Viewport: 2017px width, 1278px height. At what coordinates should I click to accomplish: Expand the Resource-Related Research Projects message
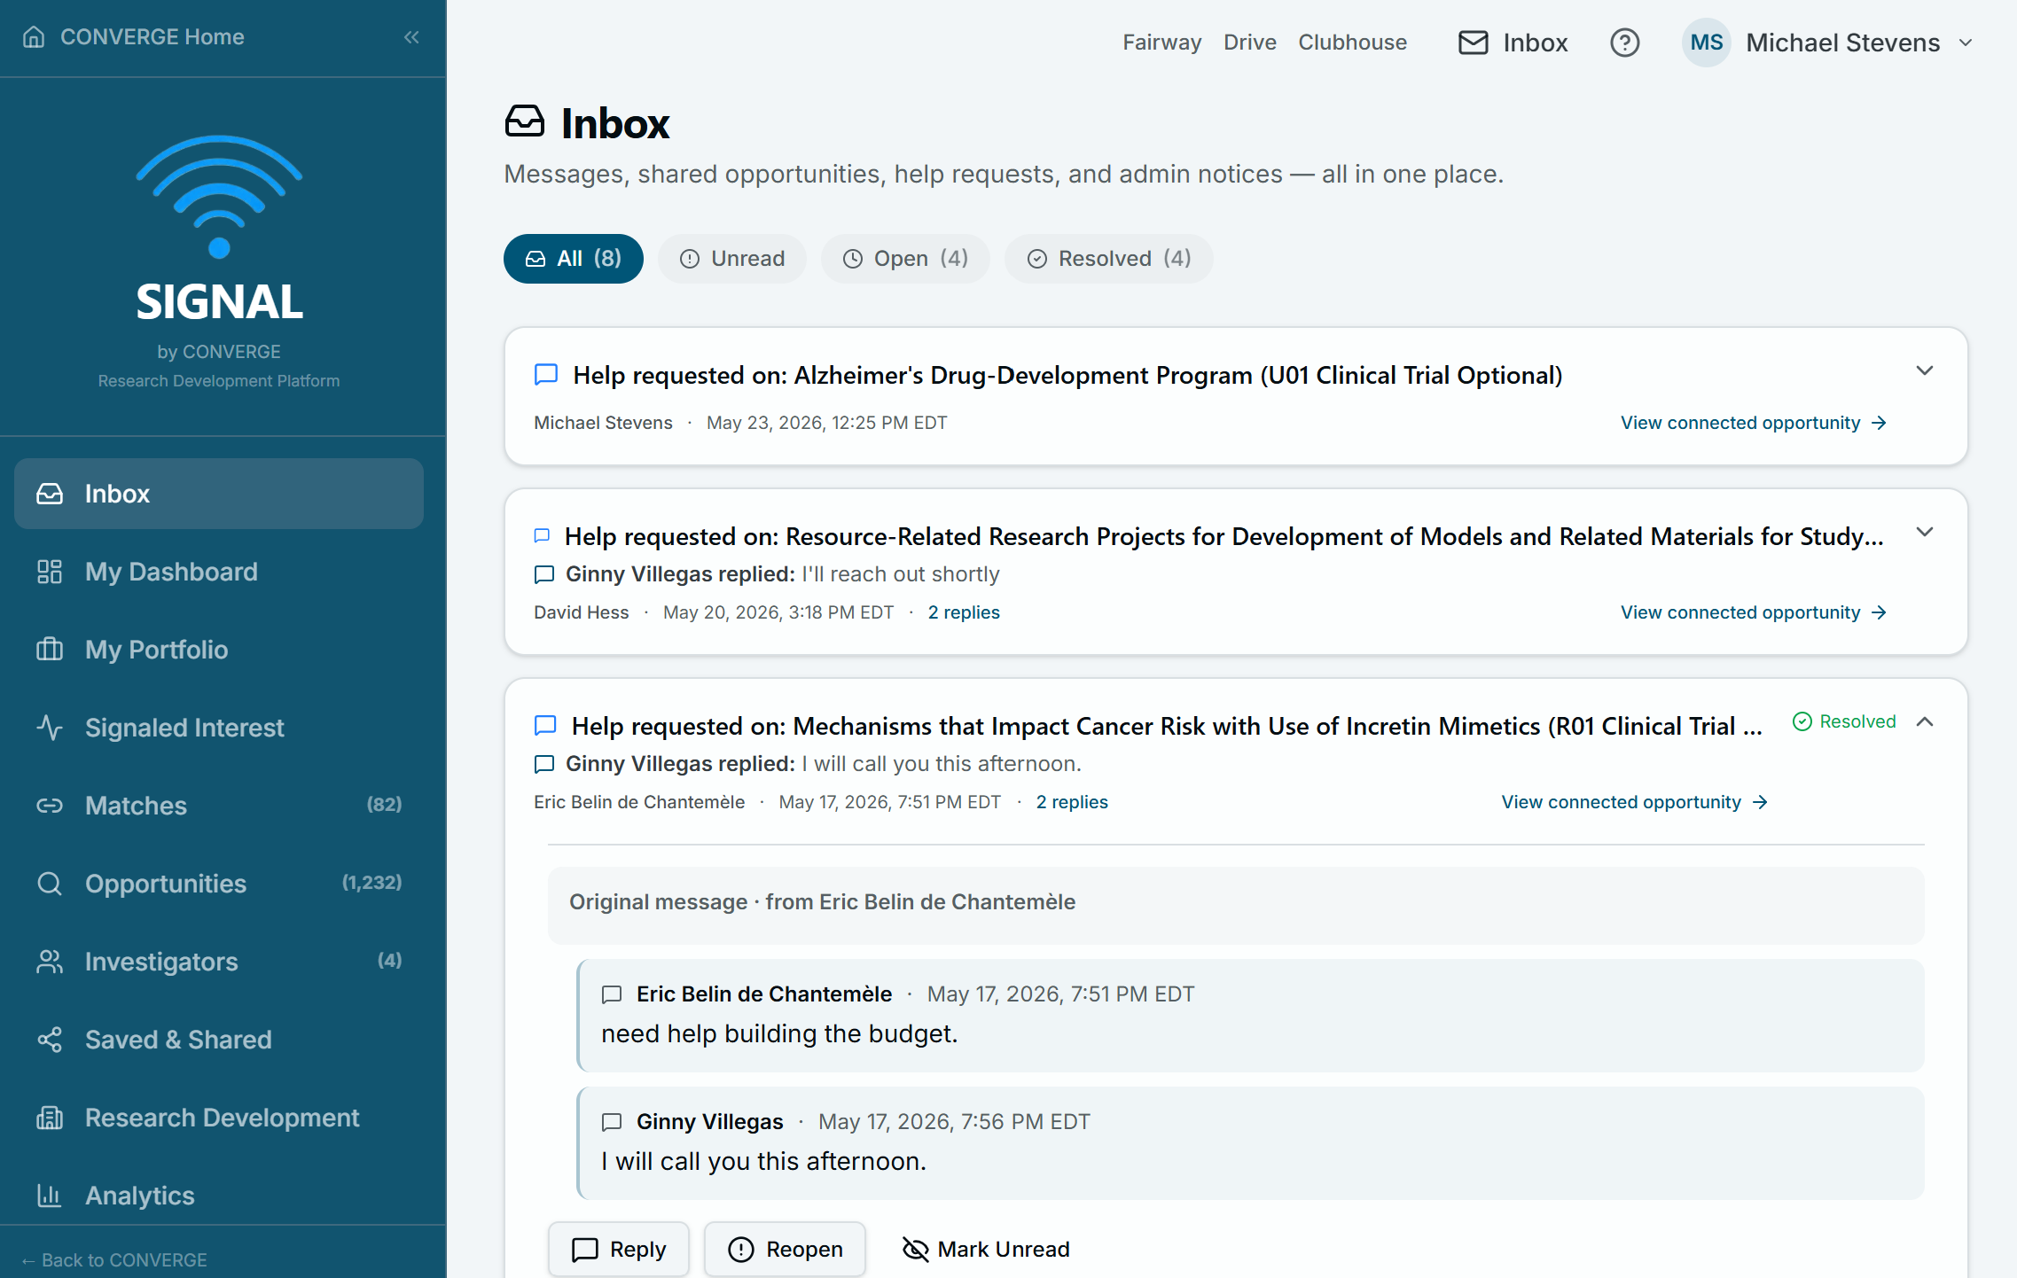coord(1924,532)
